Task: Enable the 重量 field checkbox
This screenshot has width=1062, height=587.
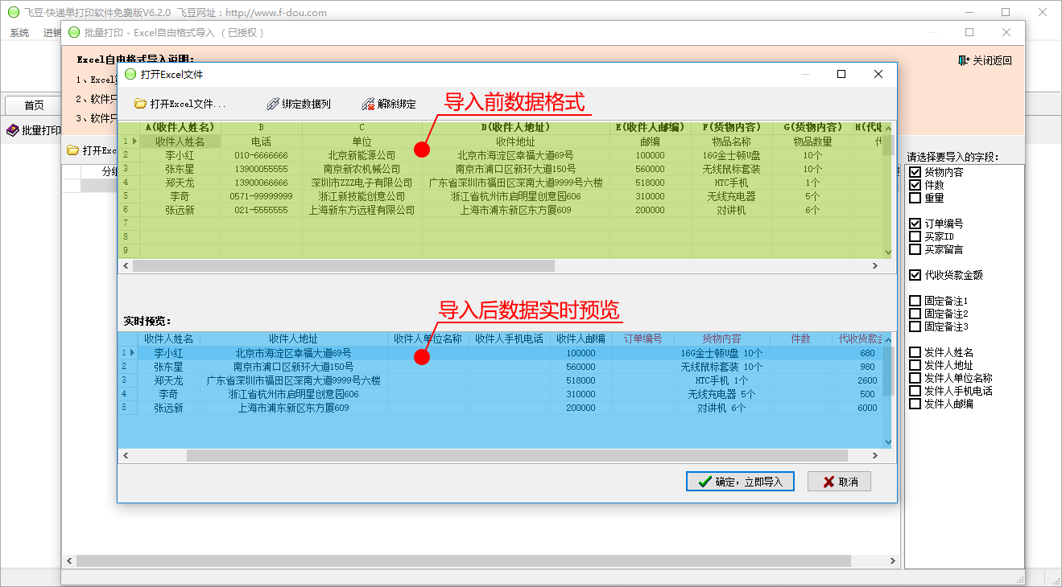Action: tap(915, 198)
